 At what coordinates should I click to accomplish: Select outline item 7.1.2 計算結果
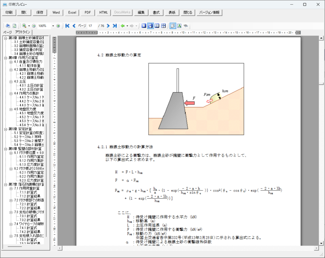tap(30, 196)
